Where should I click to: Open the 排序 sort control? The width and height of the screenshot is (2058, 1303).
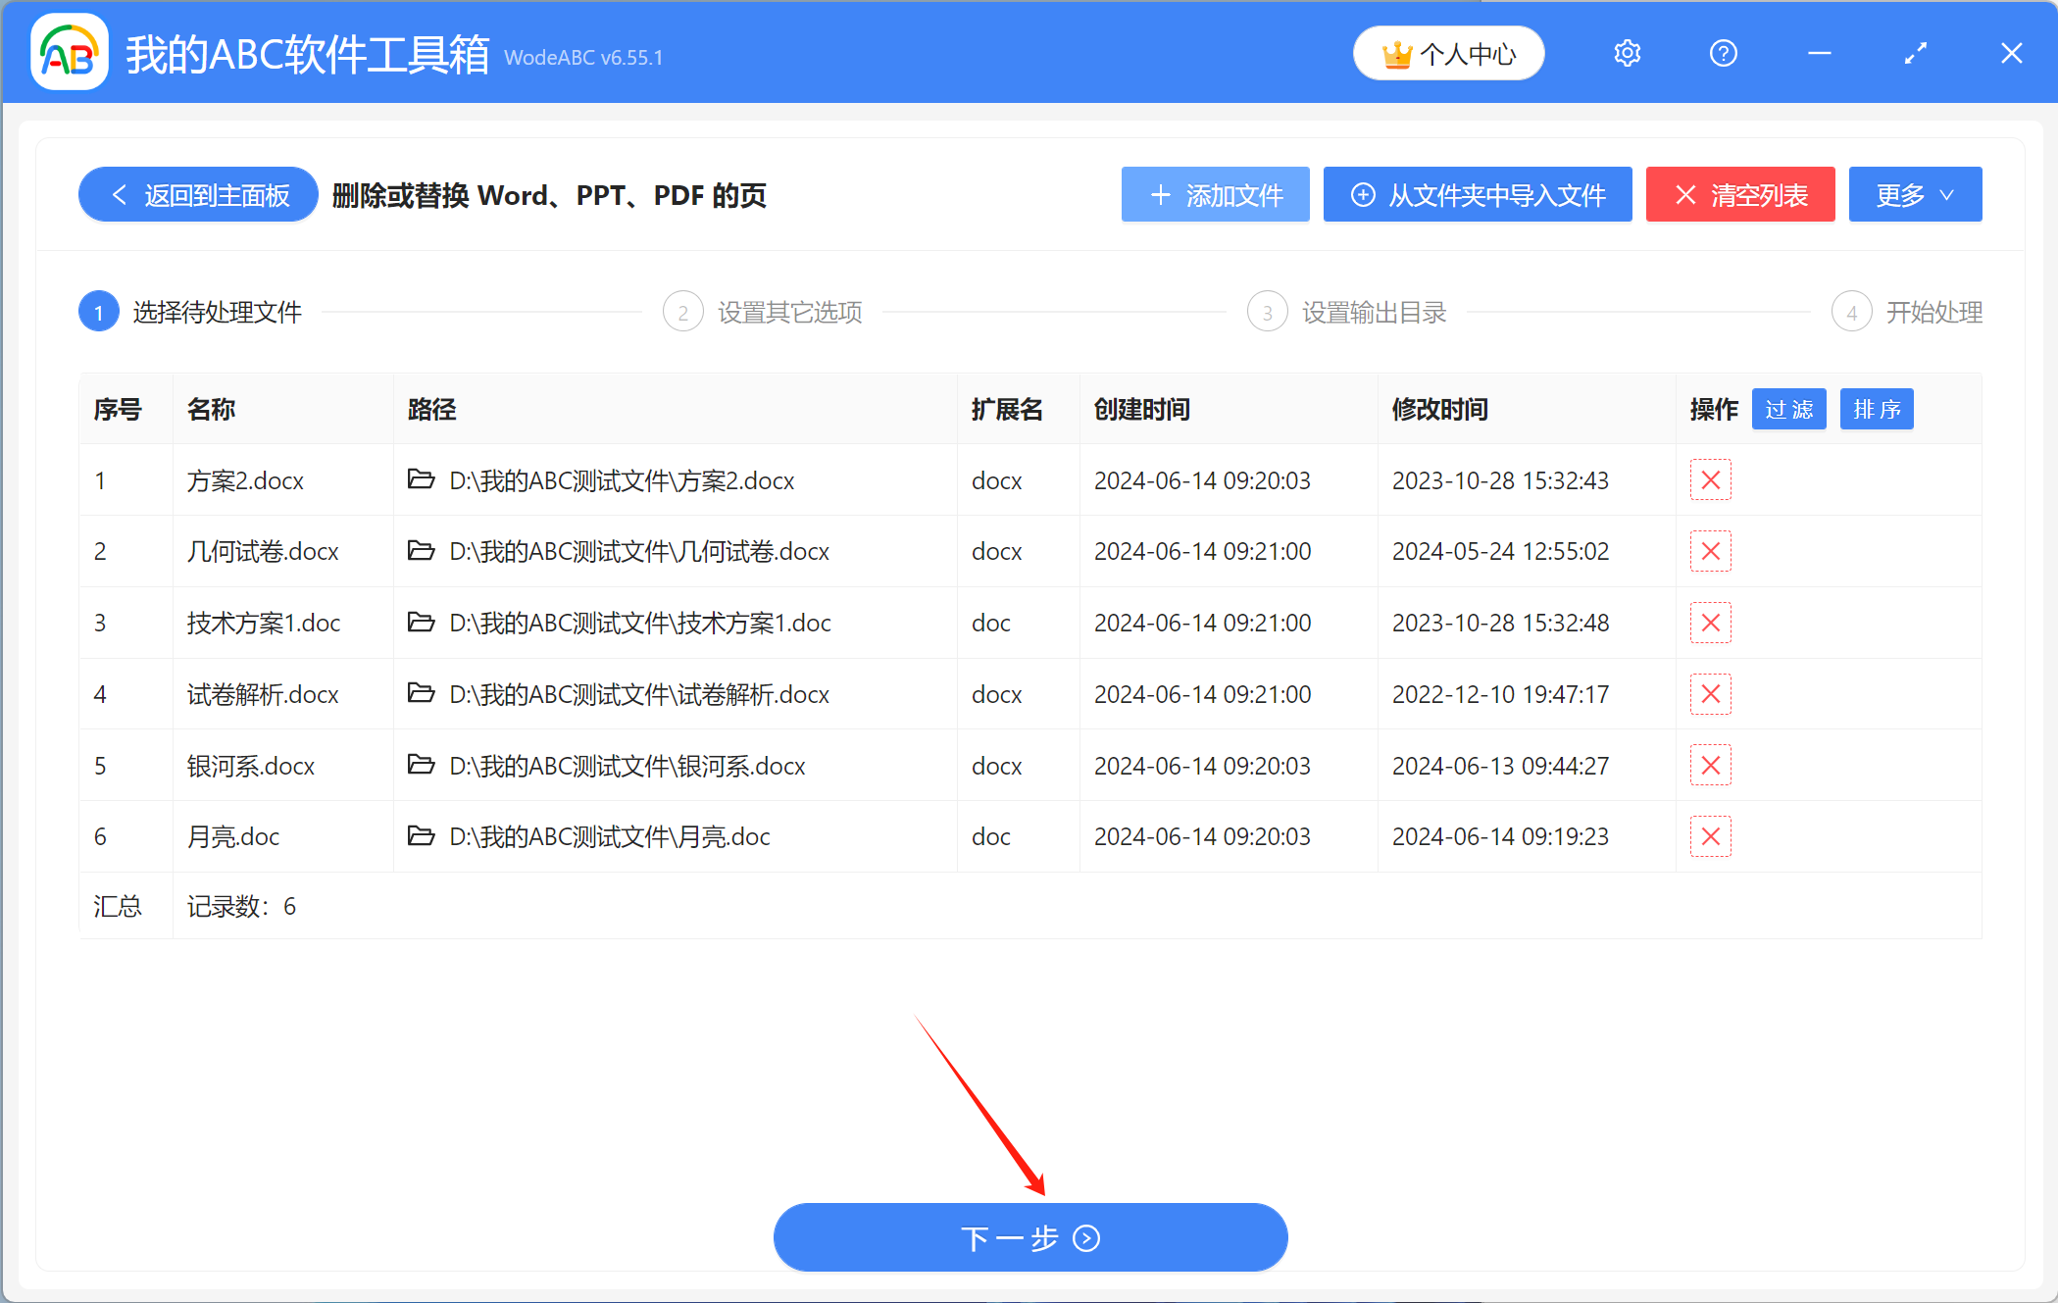coord(1876,409)
